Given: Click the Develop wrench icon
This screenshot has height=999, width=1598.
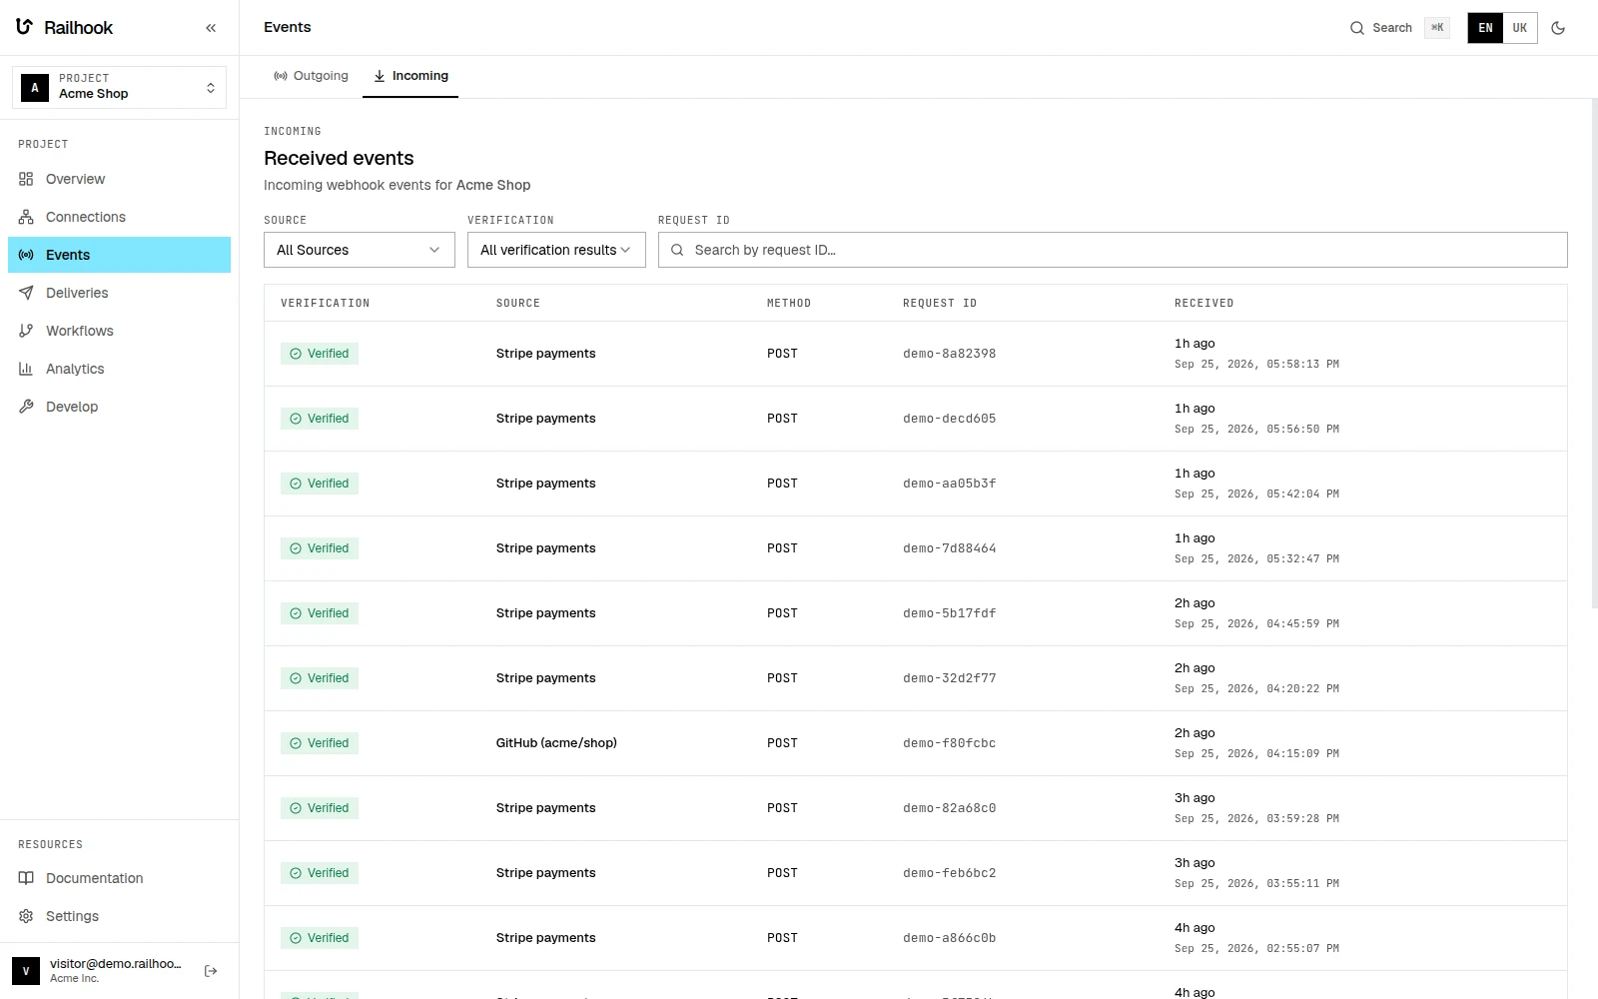Looking at the screenshot, I should click(26, 407).
